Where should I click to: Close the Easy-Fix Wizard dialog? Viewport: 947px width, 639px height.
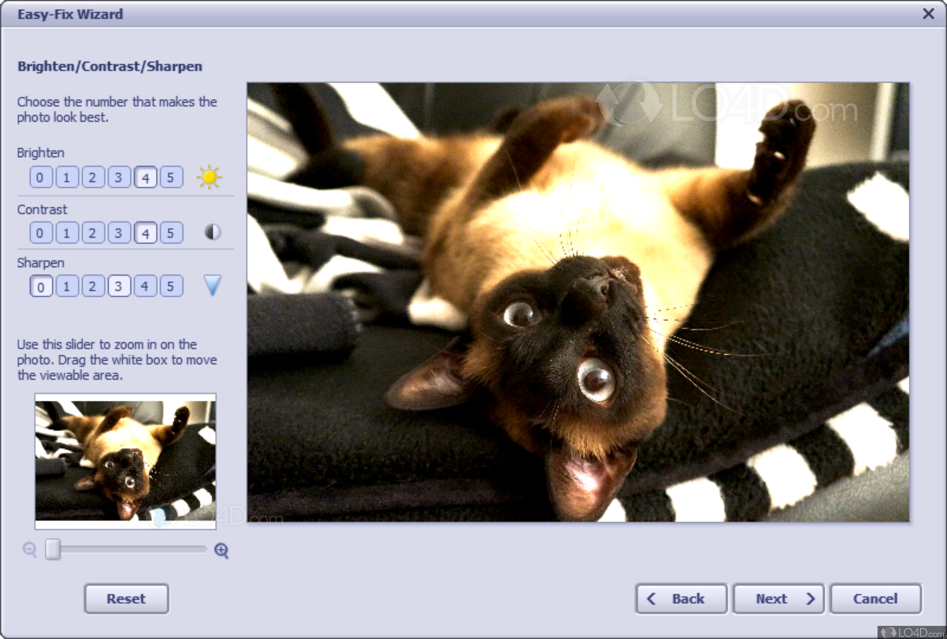(x=928, y=14)
